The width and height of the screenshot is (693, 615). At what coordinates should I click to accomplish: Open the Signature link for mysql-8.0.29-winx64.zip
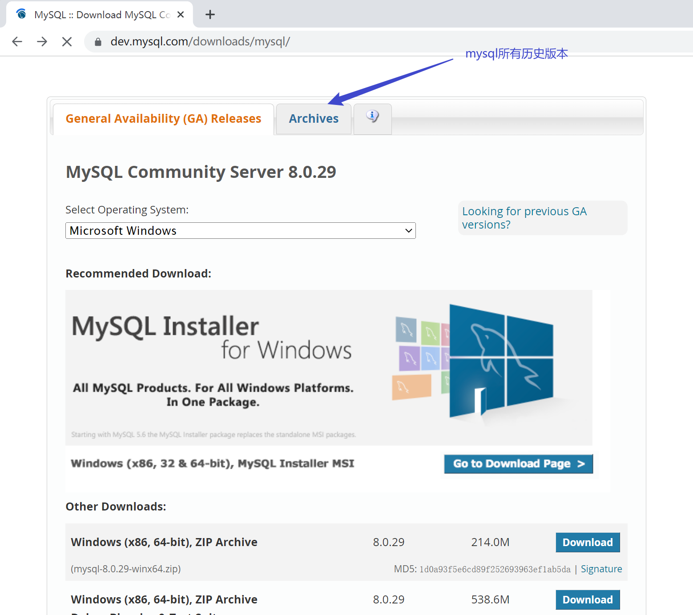(601, 569)
